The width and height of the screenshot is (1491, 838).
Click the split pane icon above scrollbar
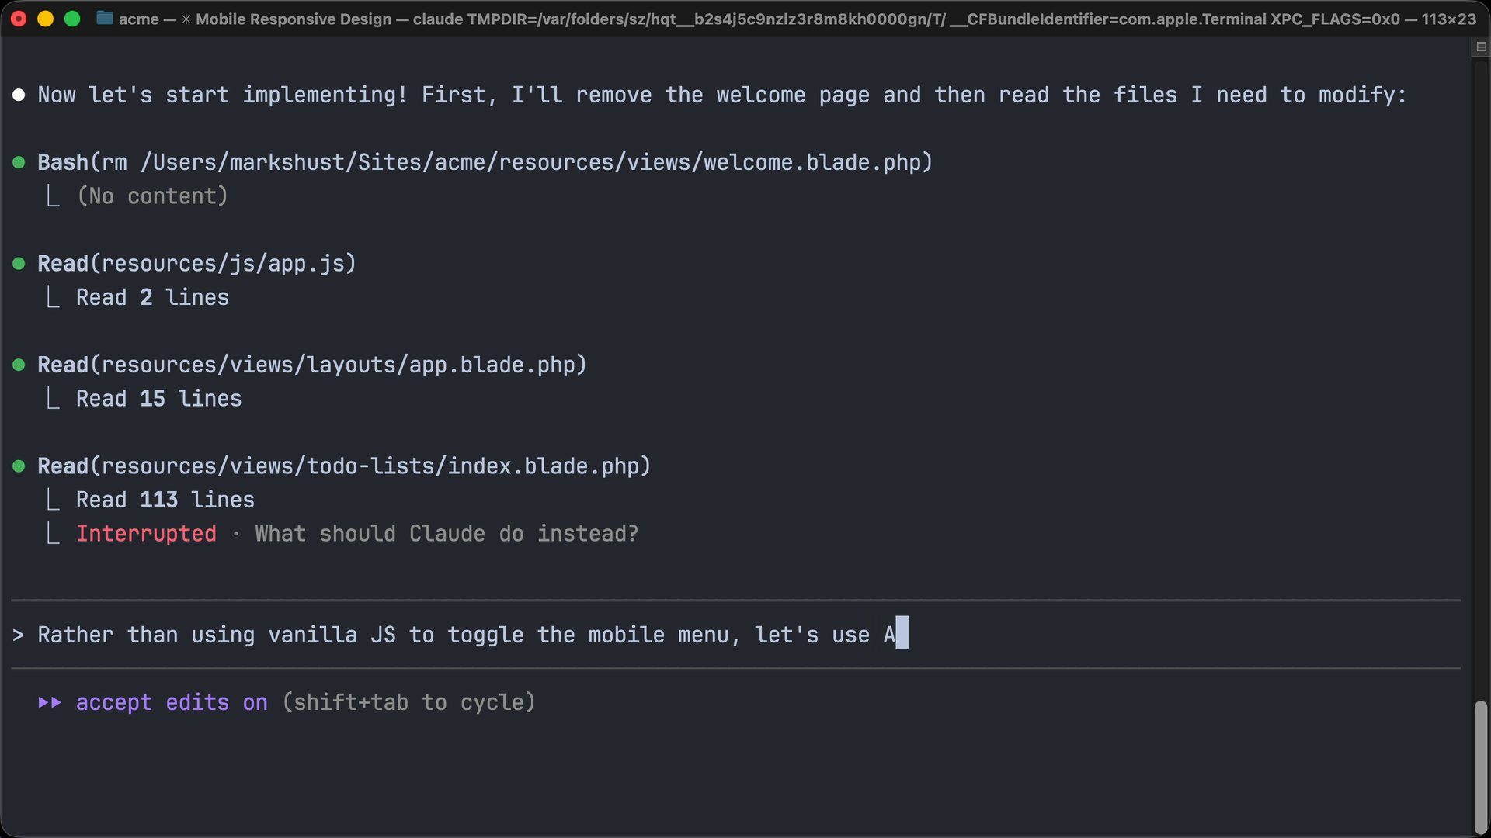1481,47
